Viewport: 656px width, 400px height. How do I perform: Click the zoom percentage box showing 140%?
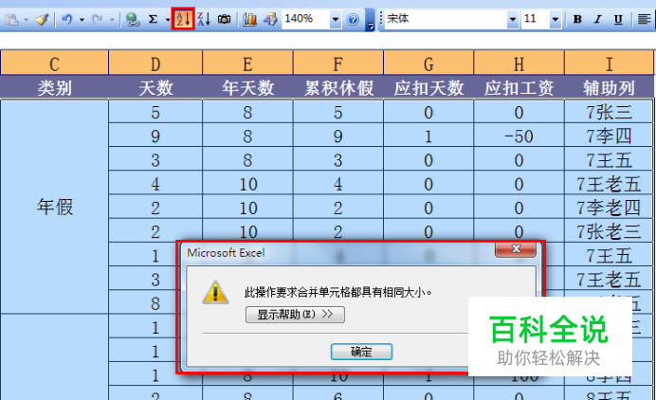click(306, 19)
